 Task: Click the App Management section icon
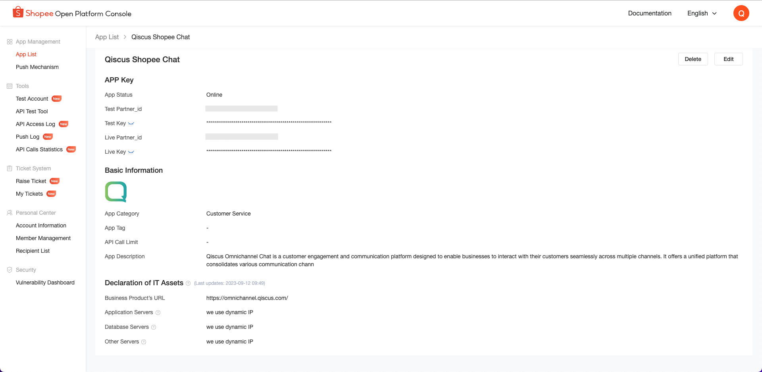10,42
